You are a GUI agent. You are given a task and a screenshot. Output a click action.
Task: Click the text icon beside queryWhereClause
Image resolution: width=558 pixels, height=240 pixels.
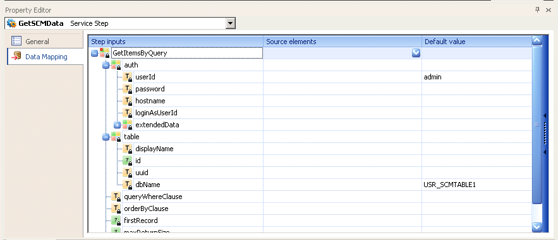(116, 197)
